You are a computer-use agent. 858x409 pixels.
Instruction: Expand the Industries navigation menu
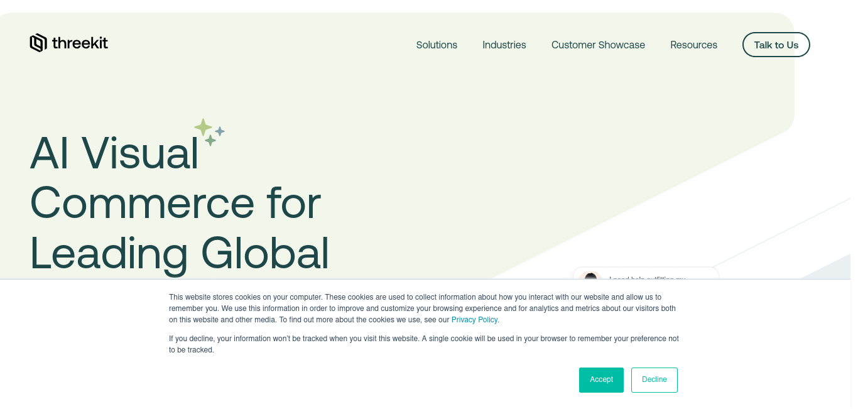[504, 45]
